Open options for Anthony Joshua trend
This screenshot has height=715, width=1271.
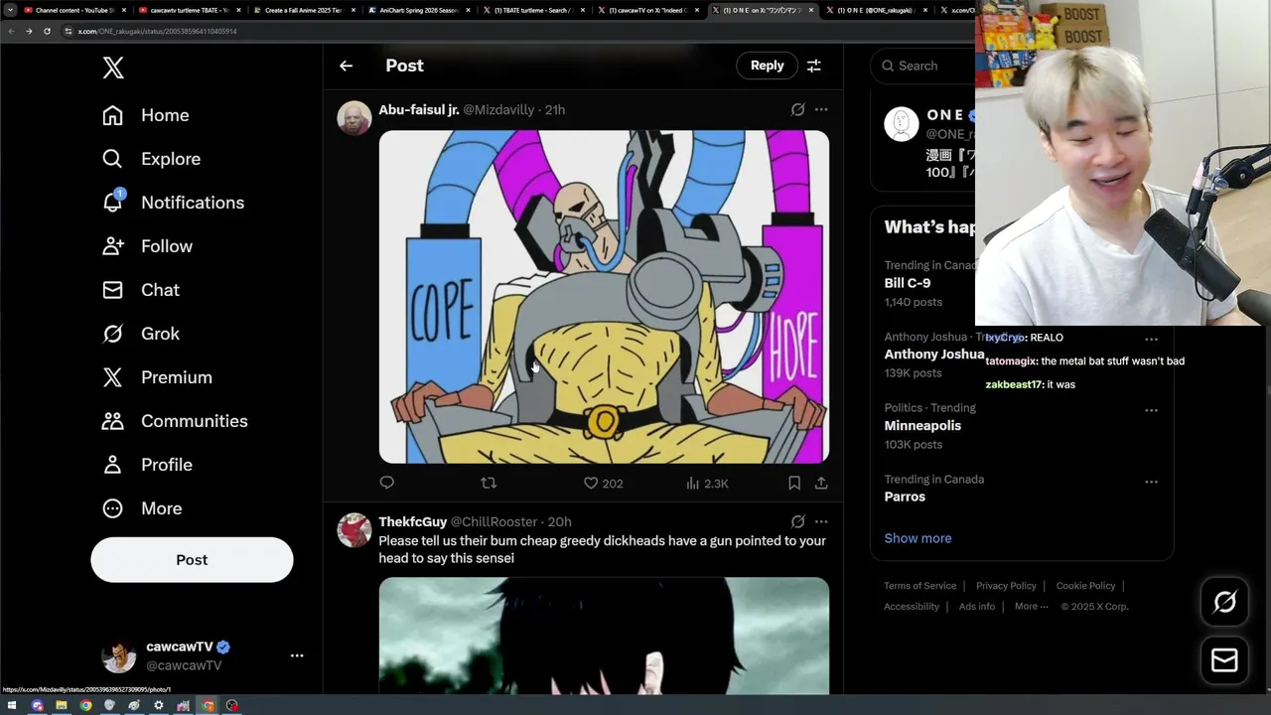coord(1151,339)
